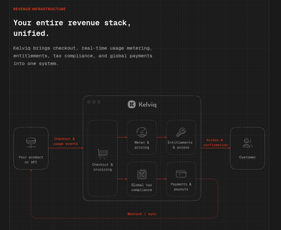Image resolution: width=281 pixels, height=230 pixels.
Task: Click the Kelviq K logo icon
Action: 132,104
